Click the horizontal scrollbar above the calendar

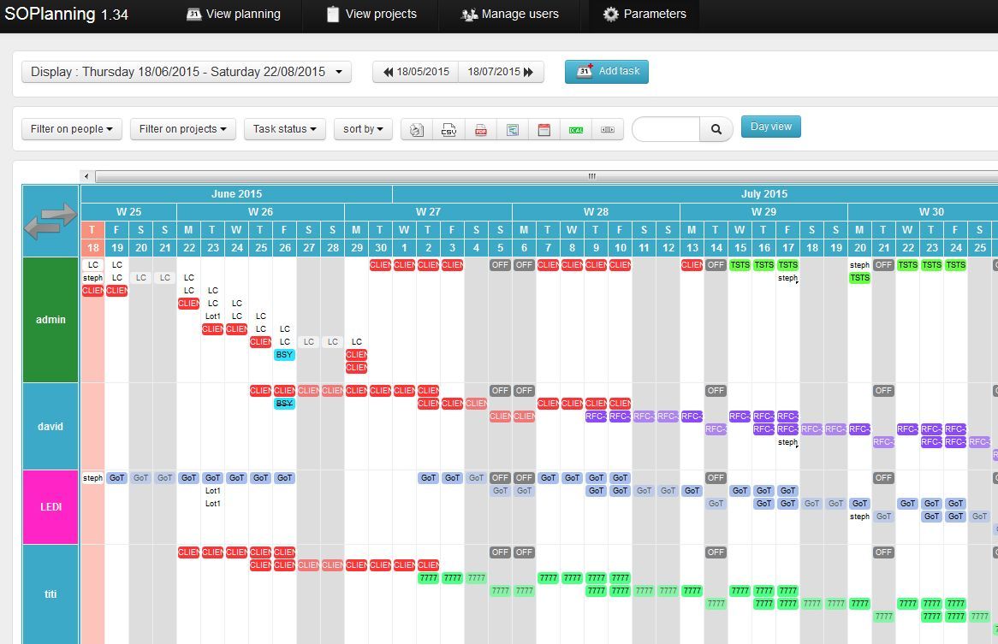591,175
